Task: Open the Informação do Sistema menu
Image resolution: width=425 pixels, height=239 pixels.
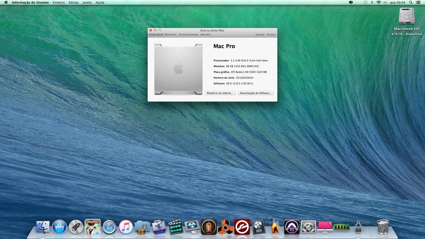Action: [30, 3]
